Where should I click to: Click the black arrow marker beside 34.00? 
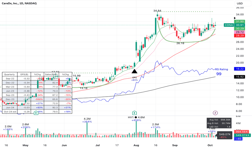tap(235, 18)
